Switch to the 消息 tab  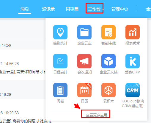click(25, 9)
